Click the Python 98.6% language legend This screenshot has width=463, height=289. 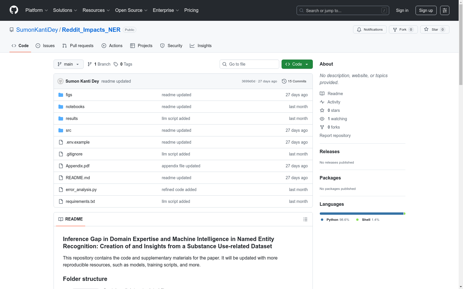(335, 220)
